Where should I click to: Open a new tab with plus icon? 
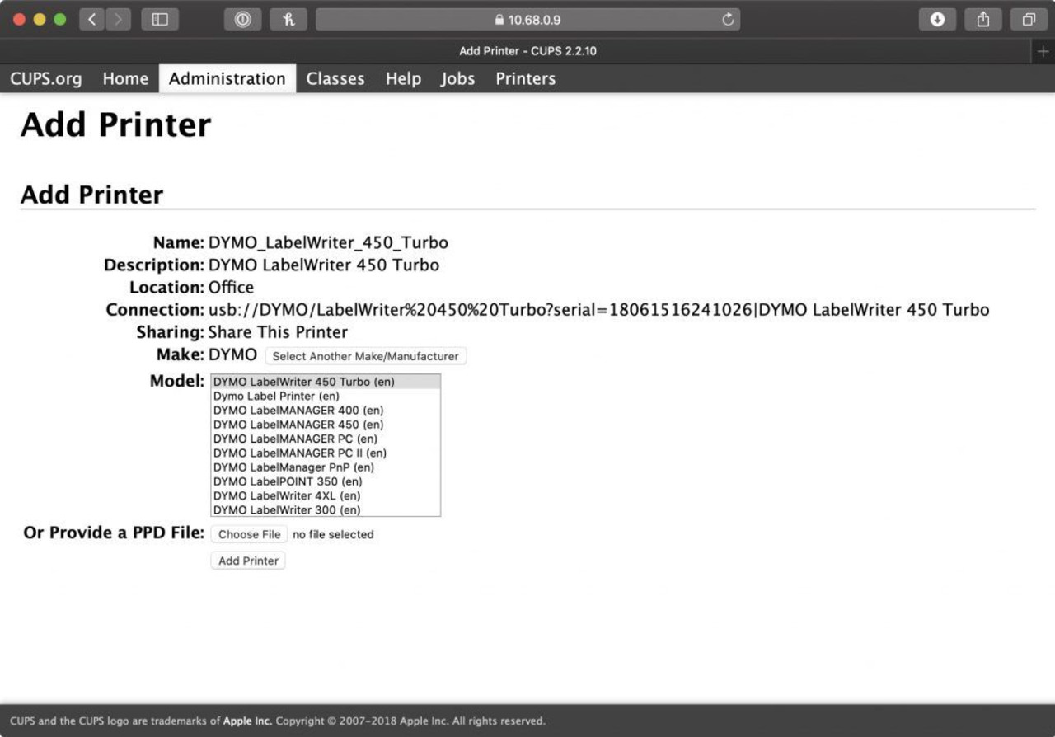1043,51
